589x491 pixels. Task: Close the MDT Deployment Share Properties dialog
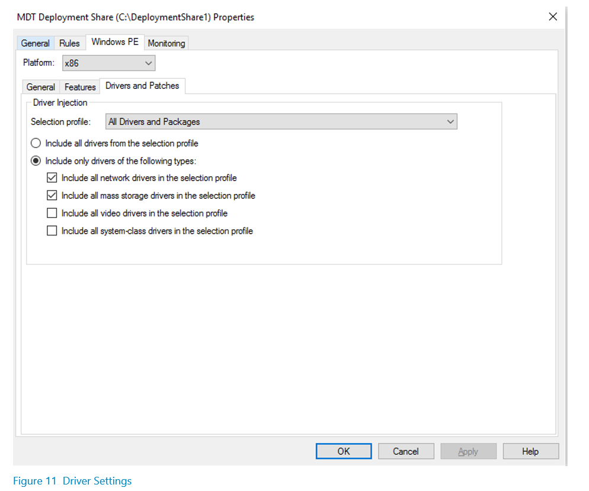tap(553, 17)
